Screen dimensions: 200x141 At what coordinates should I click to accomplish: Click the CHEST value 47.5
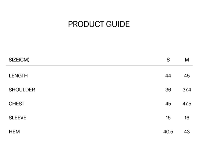(x=187, y=104)
